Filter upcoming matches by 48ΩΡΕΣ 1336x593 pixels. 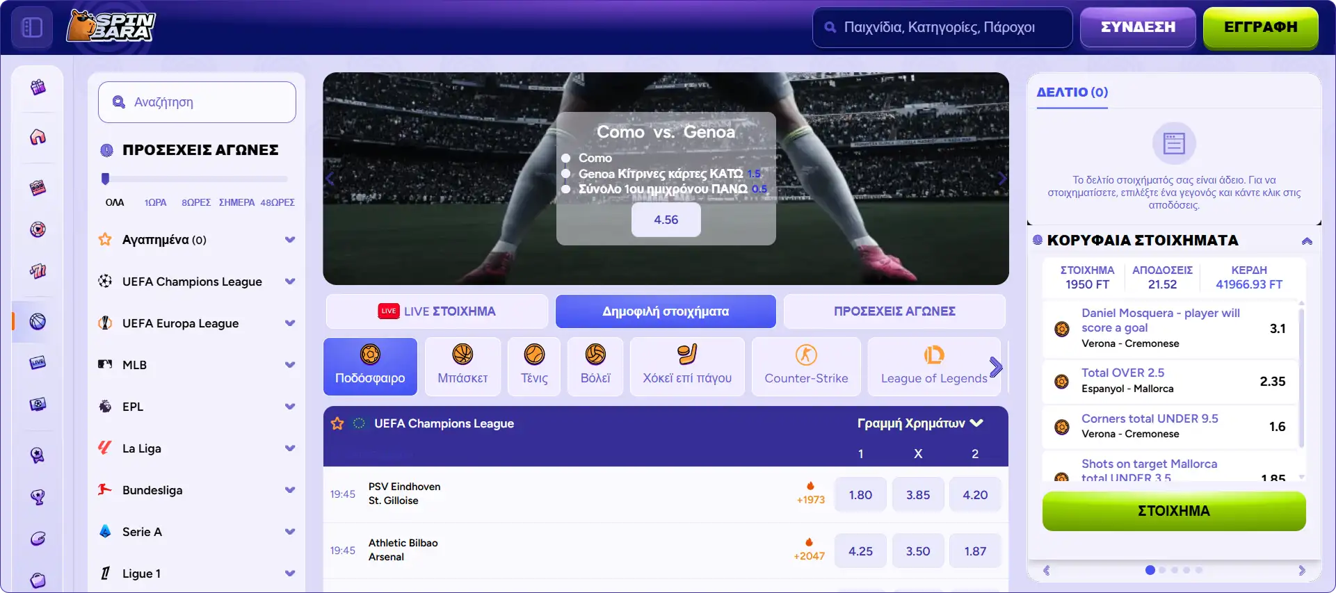[277, 202]
